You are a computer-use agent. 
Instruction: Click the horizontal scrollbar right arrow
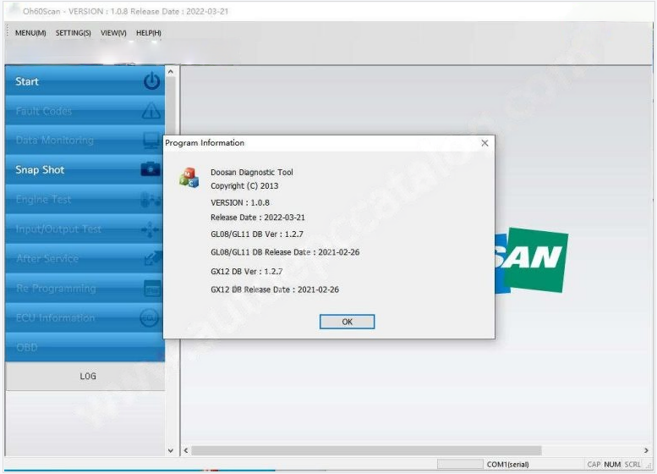tap(647, 451)
